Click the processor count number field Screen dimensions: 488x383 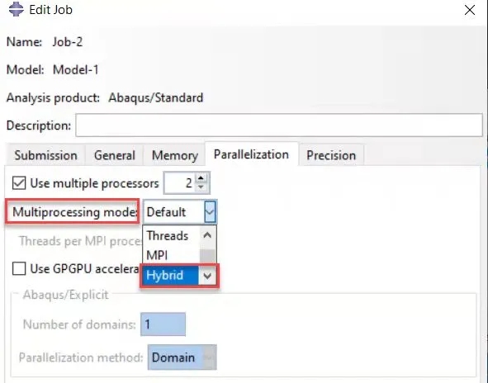[x=180, y=183]
